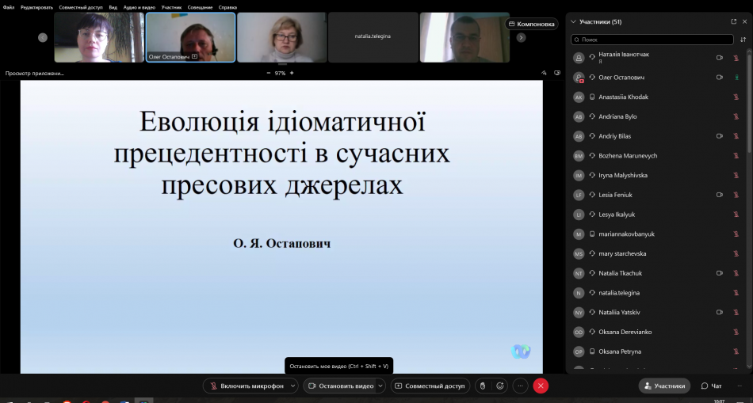The width and height of the screenshot is (753, 403).
Task: Zoom out shared content with minus
Action: tap(268, 73)
